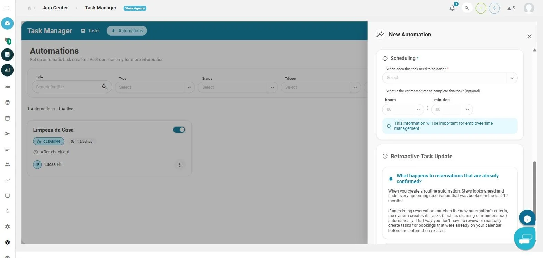This screenshot has width=543, height=258.
Task: Open the notifications bell
Action: tap(452, 8)
